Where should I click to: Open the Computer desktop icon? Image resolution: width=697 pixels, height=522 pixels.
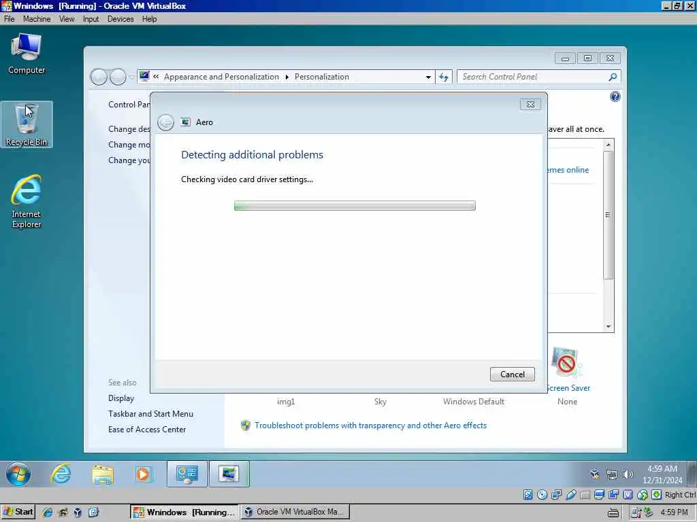point(27,54)
